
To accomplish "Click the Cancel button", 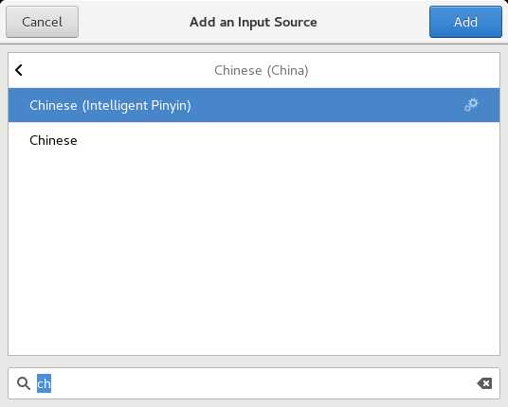I will (x=42, y=22).
